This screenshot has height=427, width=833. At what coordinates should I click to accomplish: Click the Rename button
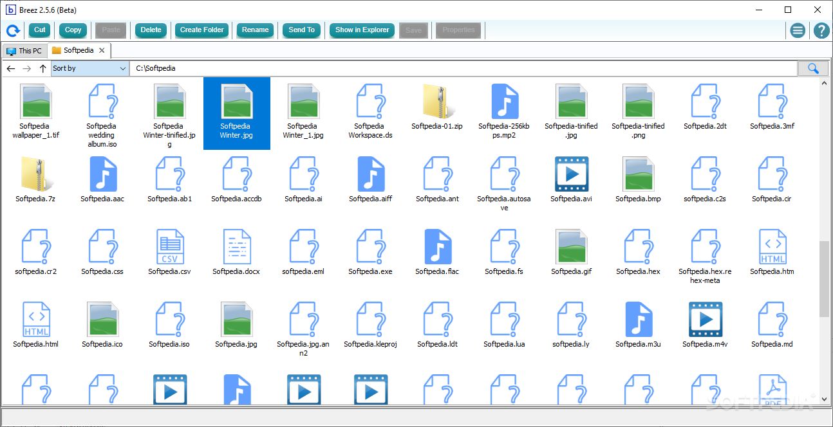[x=256, y=30]
